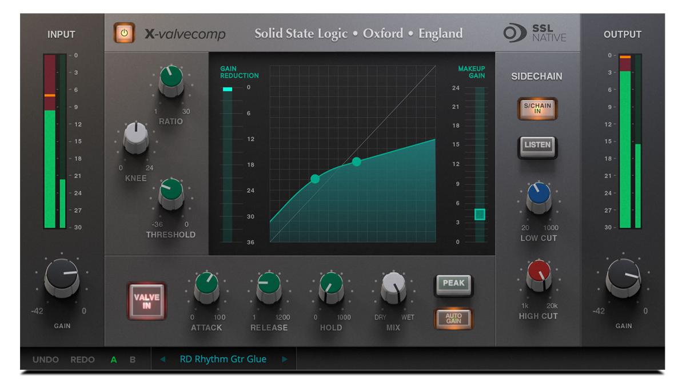Image resolution: width=686 pixels, height=383 pixels.
Task: Click the GAIN REDUCTION label
Action: (240, 72)
